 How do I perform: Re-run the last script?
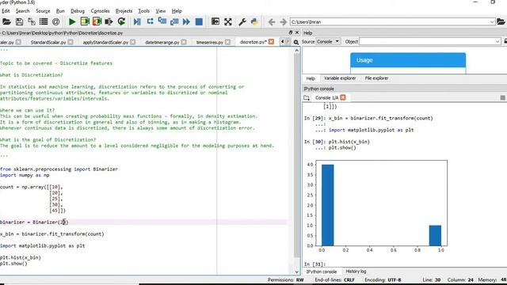click(x=121, y=21)
